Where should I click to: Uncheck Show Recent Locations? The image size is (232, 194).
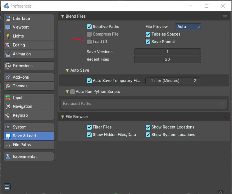(148, 127)
